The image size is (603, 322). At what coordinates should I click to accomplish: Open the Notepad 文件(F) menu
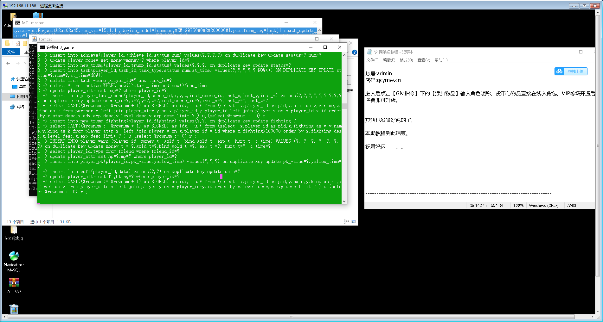[372, 60]
